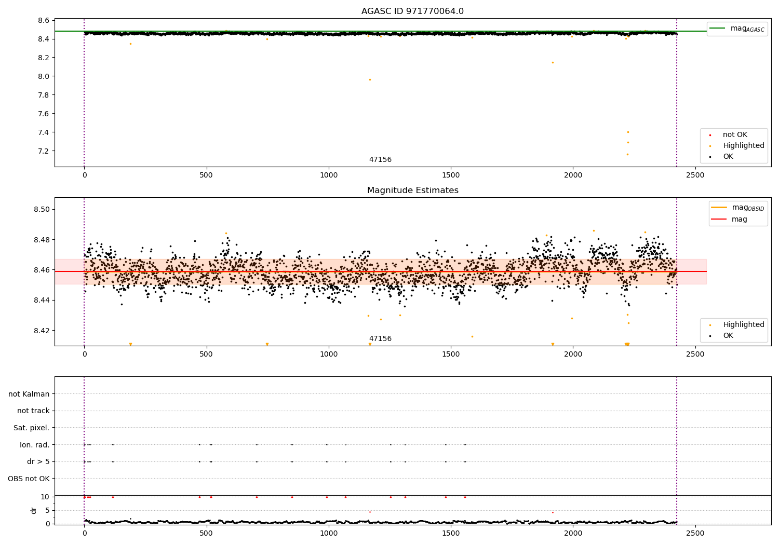
Task: Click the rotated 'dr' y-axis label
Action: click(x=34, y=510)
